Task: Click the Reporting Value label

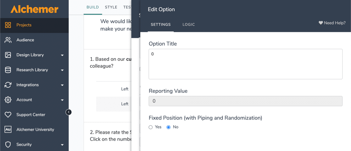Action: point(168,91)
